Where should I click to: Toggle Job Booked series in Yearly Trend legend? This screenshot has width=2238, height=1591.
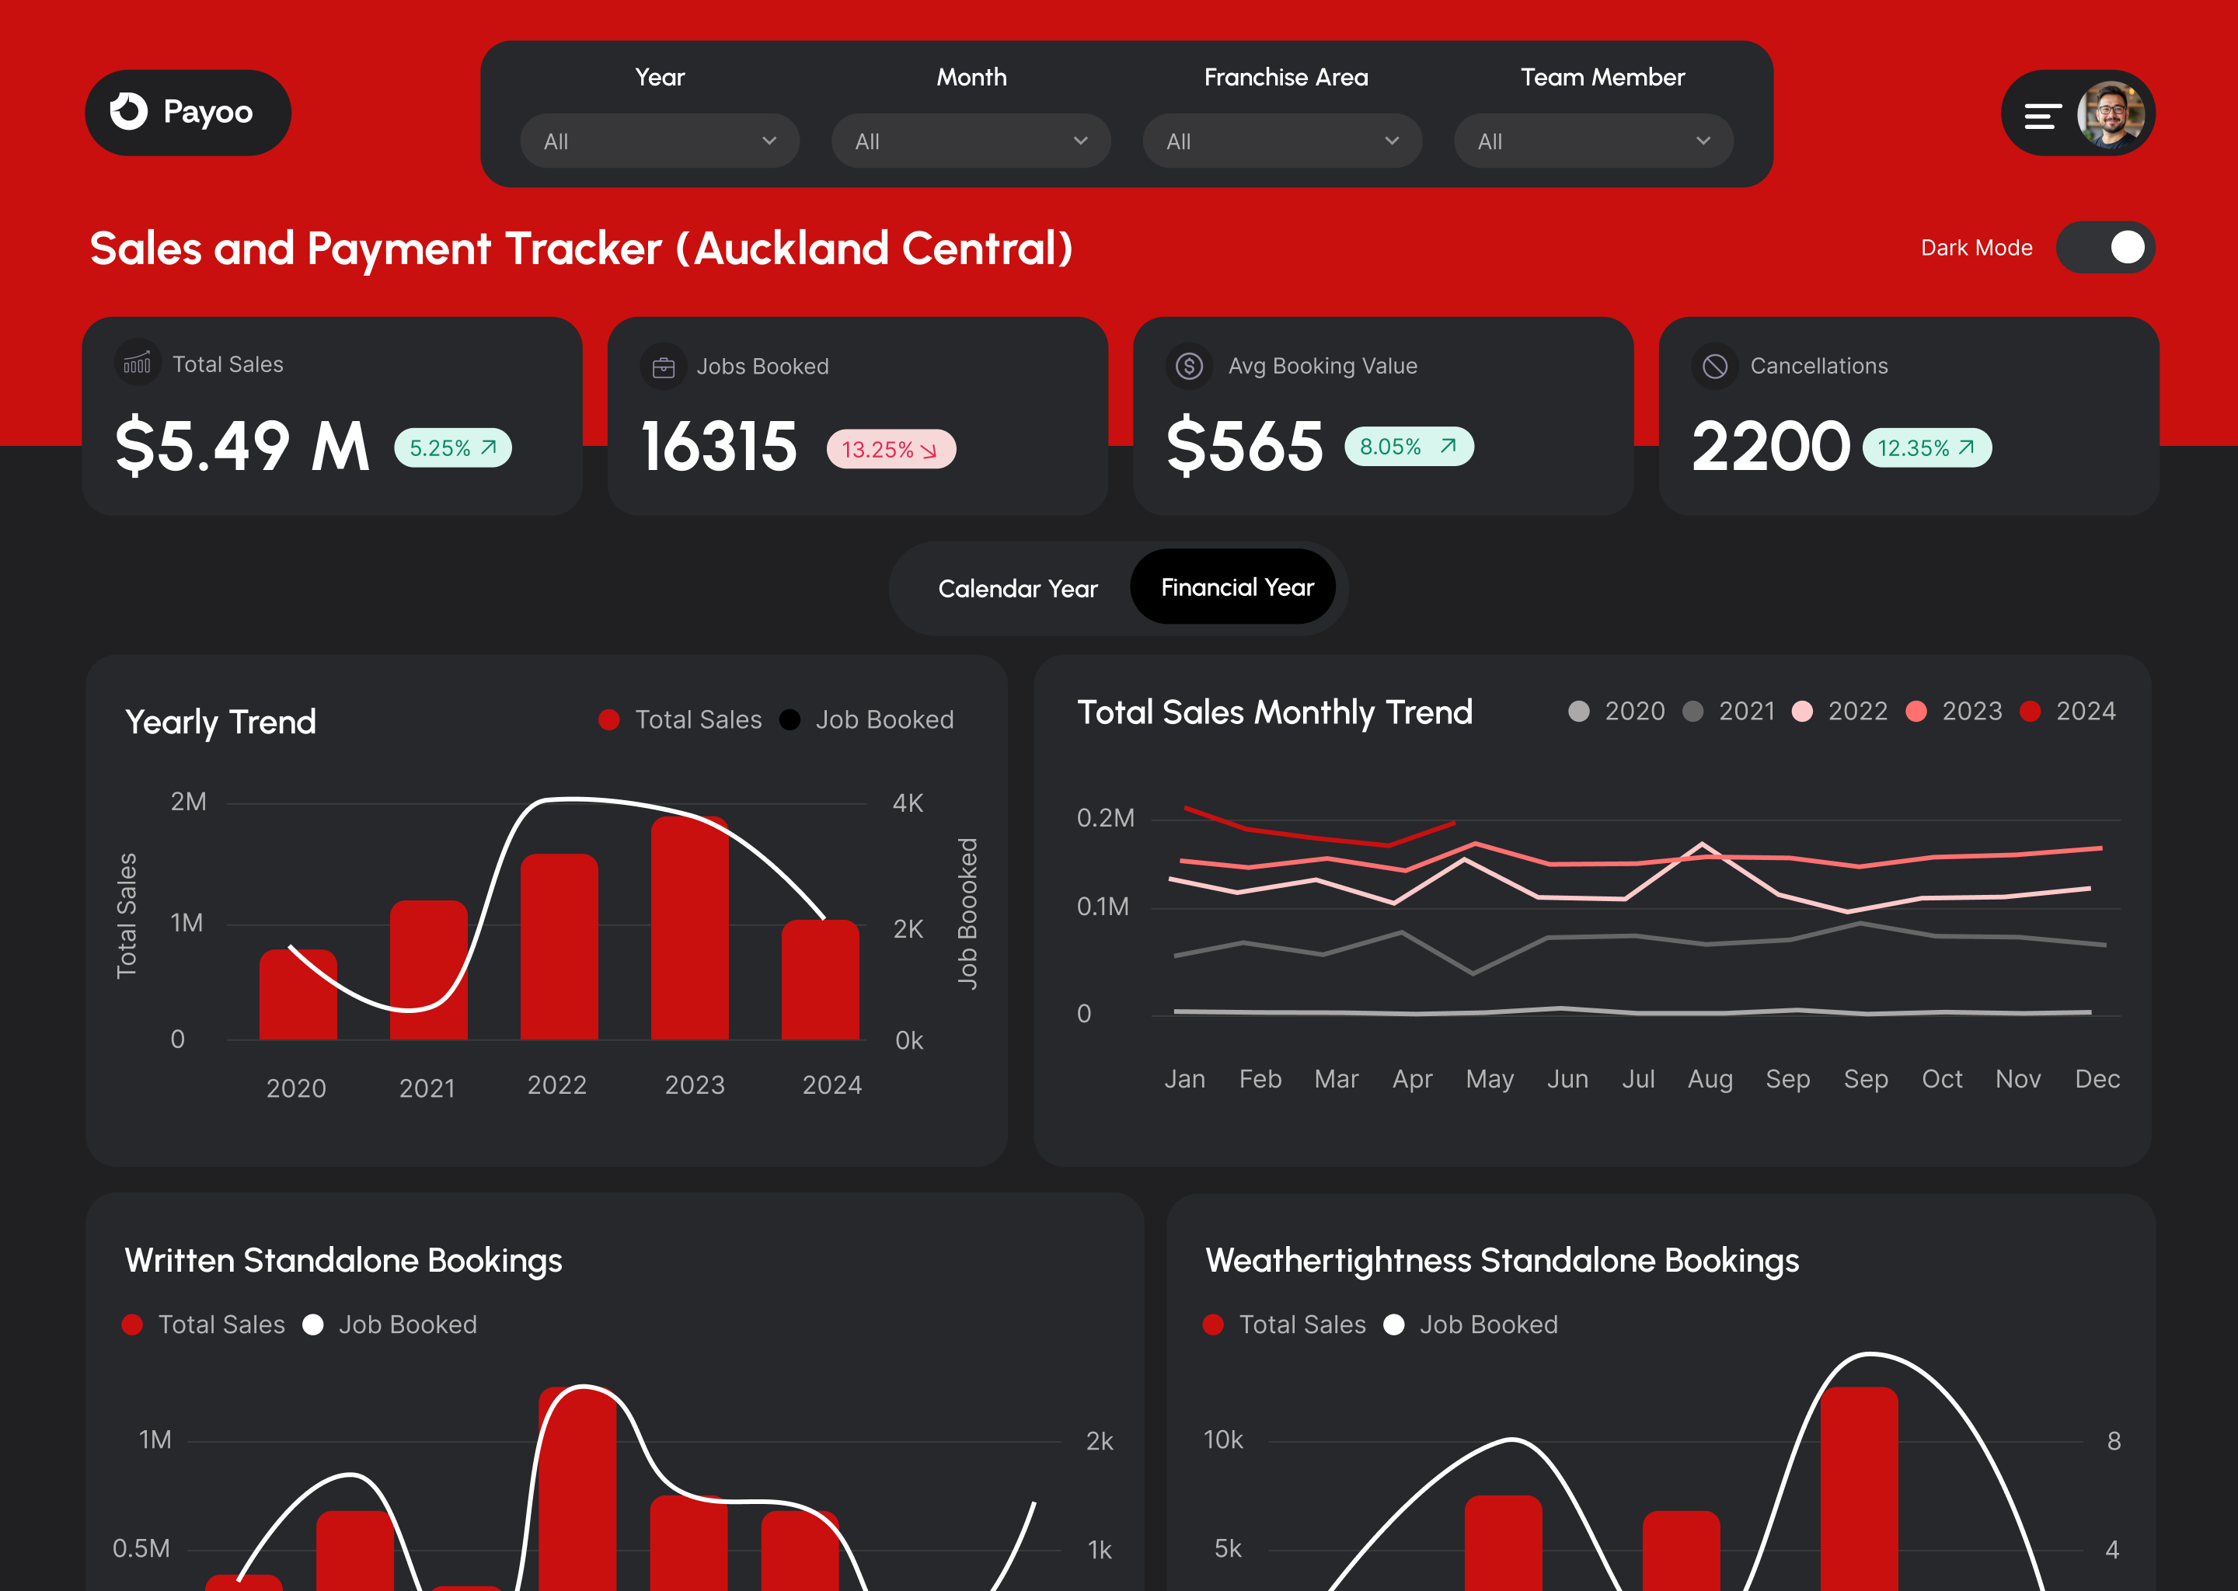point(790,720)
